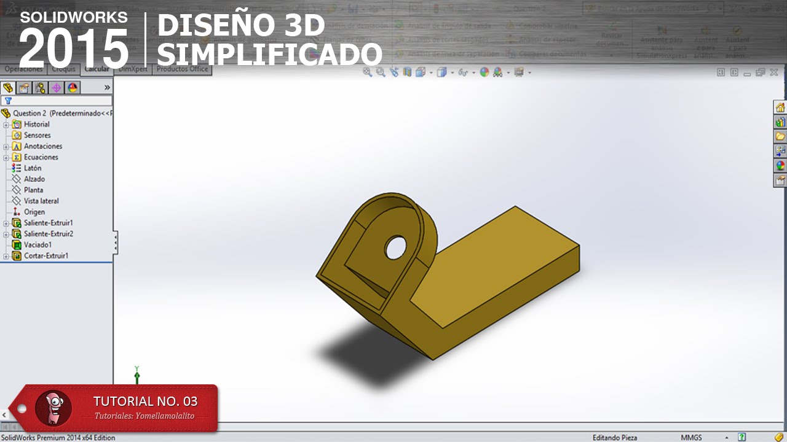
Task: Expand the Ecuaciones folder
Action: [x=6, y=158]
